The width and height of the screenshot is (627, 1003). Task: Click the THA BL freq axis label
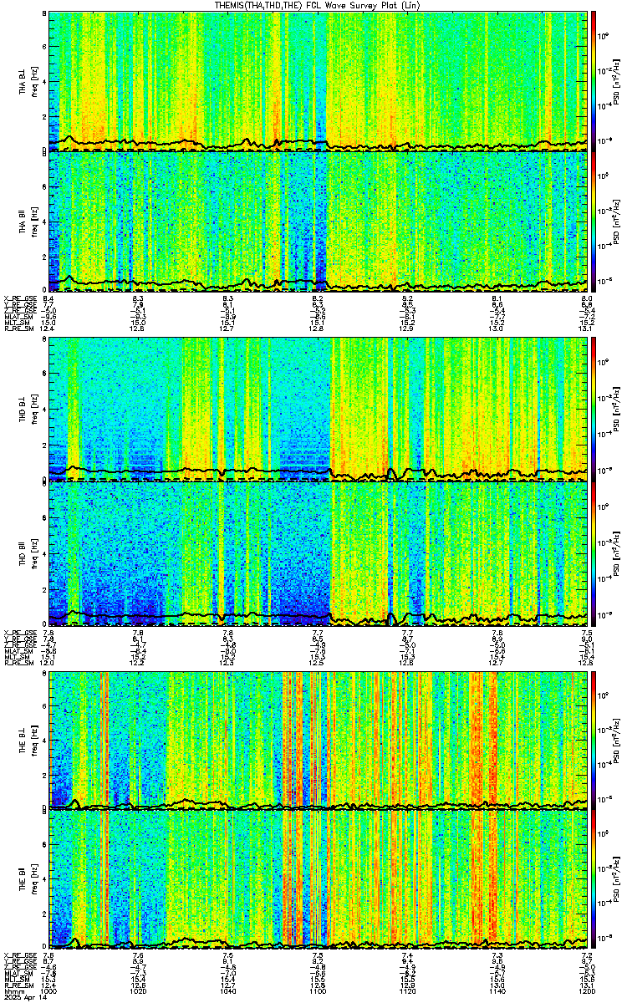(34, 81)
